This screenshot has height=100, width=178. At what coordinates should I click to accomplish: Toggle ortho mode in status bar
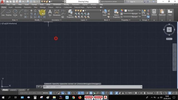[x=66, y=93]
